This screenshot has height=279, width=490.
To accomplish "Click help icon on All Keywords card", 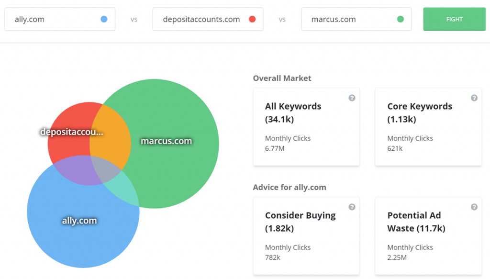I will (x=352, y=98).
